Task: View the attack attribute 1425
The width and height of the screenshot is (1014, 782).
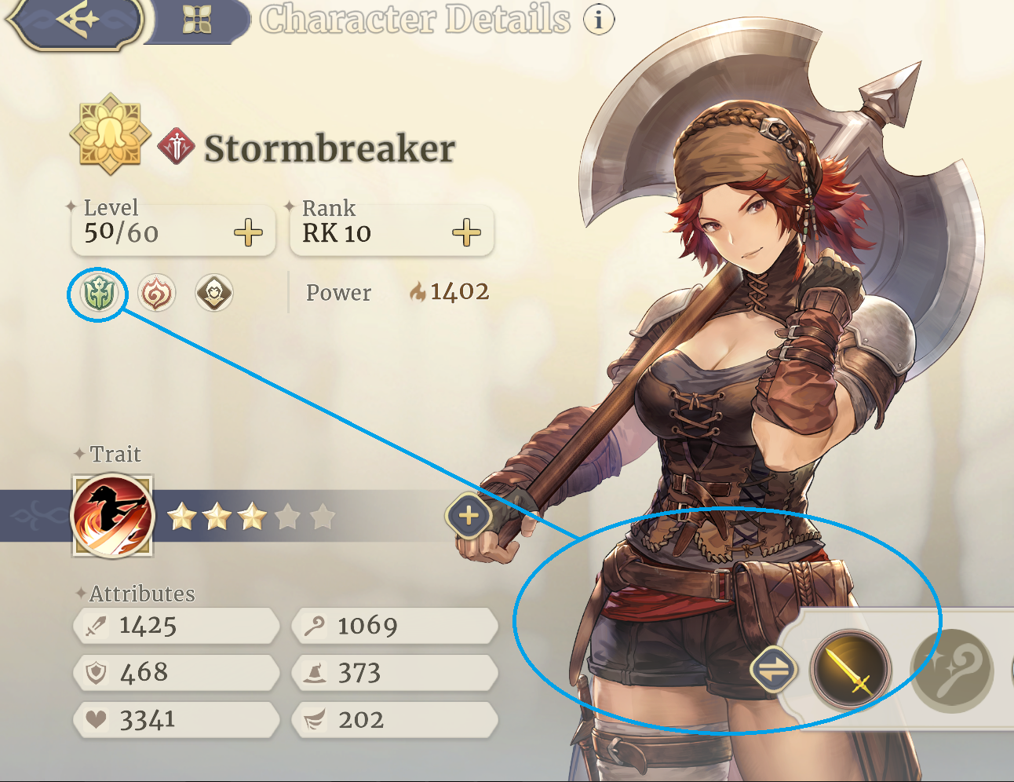Action: [176, 626]
